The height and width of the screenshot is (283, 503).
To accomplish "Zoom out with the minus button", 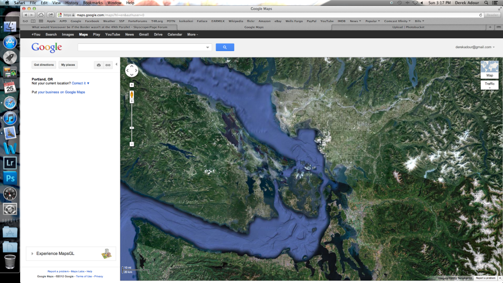I will (132, 144).
